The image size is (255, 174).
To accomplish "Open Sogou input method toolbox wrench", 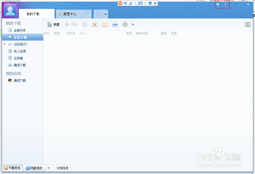I will [155, 4].
